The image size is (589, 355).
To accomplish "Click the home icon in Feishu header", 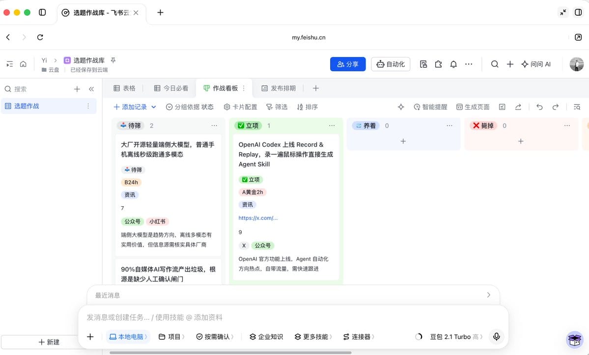I will (x=23, y=64).
